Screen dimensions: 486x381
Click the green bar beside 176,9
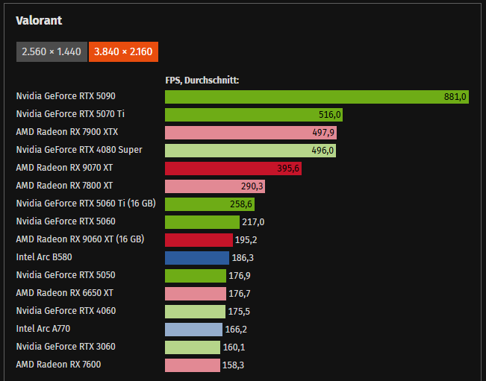(196, 276)
